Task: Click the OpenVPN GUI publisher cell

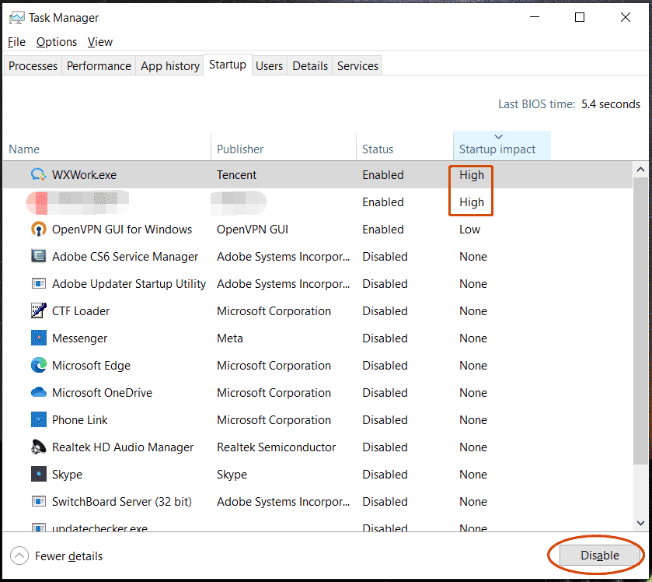Action: pyautogui.click(x=253, y=230)
